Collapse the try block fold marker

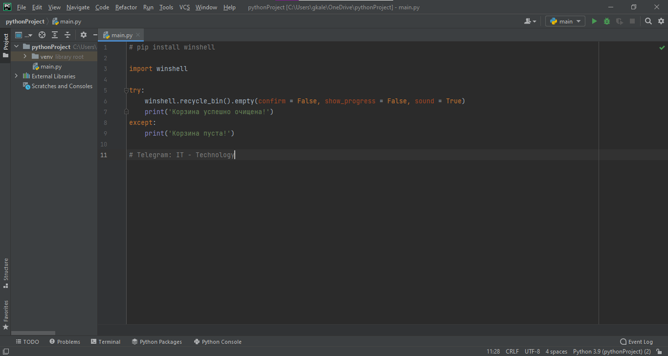(126, 90)
